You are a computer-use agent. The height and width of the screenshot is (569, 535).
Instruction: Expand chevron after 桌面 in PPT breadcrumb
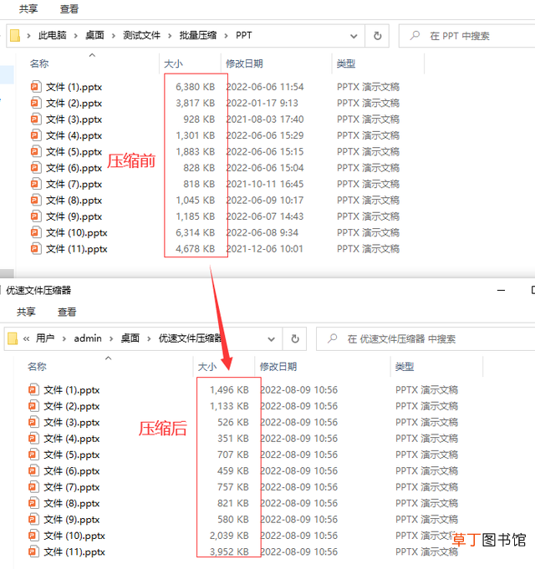pos(113,36)
